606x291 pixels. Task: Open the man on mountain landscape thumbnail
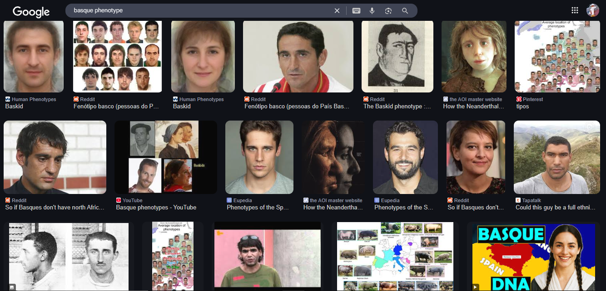click(x=557, y=157)
